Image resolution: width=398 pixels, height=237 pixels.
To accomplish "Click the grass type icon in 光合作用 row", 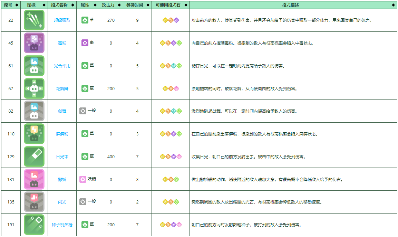I will [x=85, y=66].
